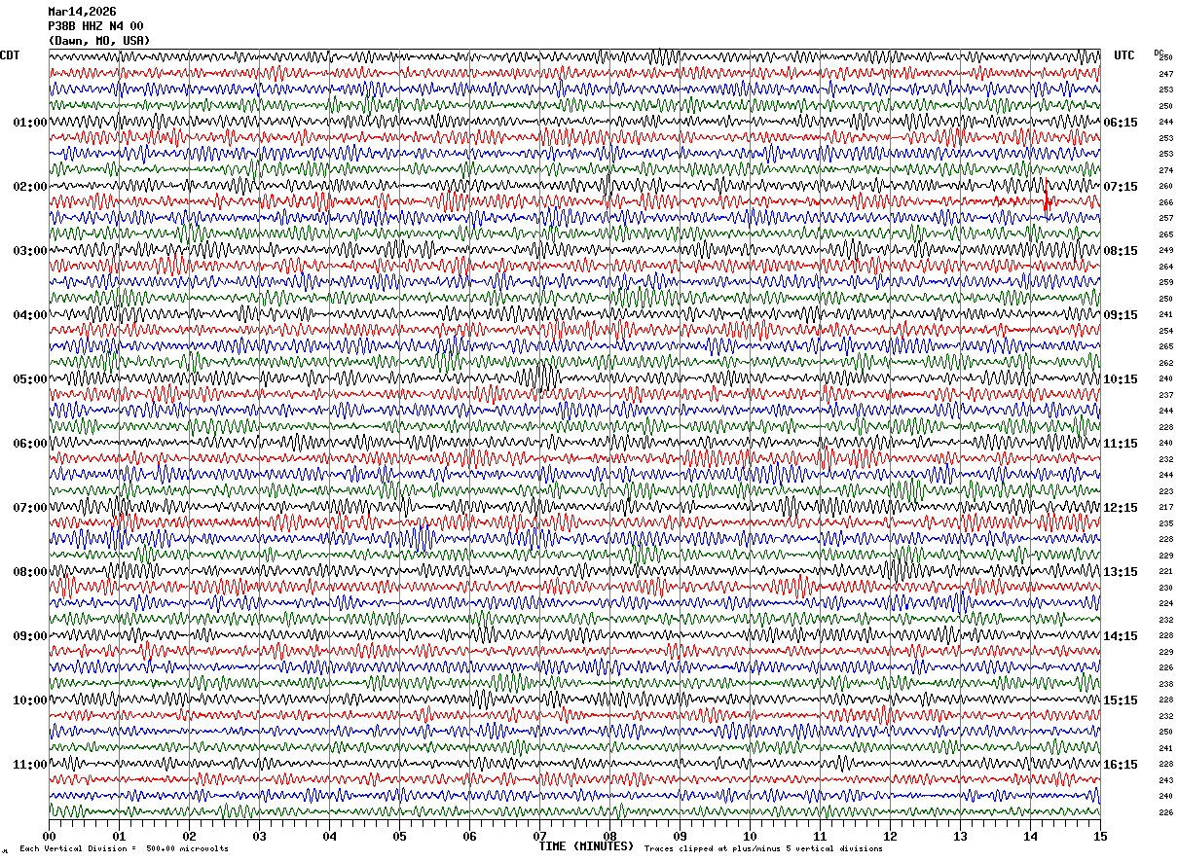The image size is (1178, 862).
Task: Click the DC offset value 235
Action: pos(1165,523)
